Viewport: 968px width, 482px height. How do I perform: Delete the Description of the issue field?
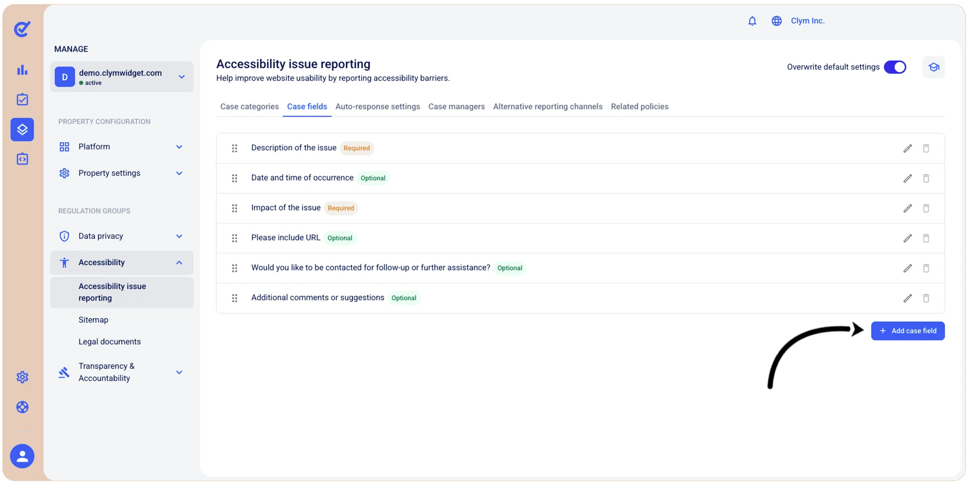click(926, 148)
